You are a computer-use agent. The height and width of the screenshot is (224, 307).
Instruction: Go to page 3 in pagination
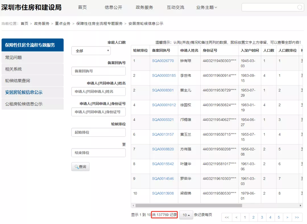click(x=262, y=217)
